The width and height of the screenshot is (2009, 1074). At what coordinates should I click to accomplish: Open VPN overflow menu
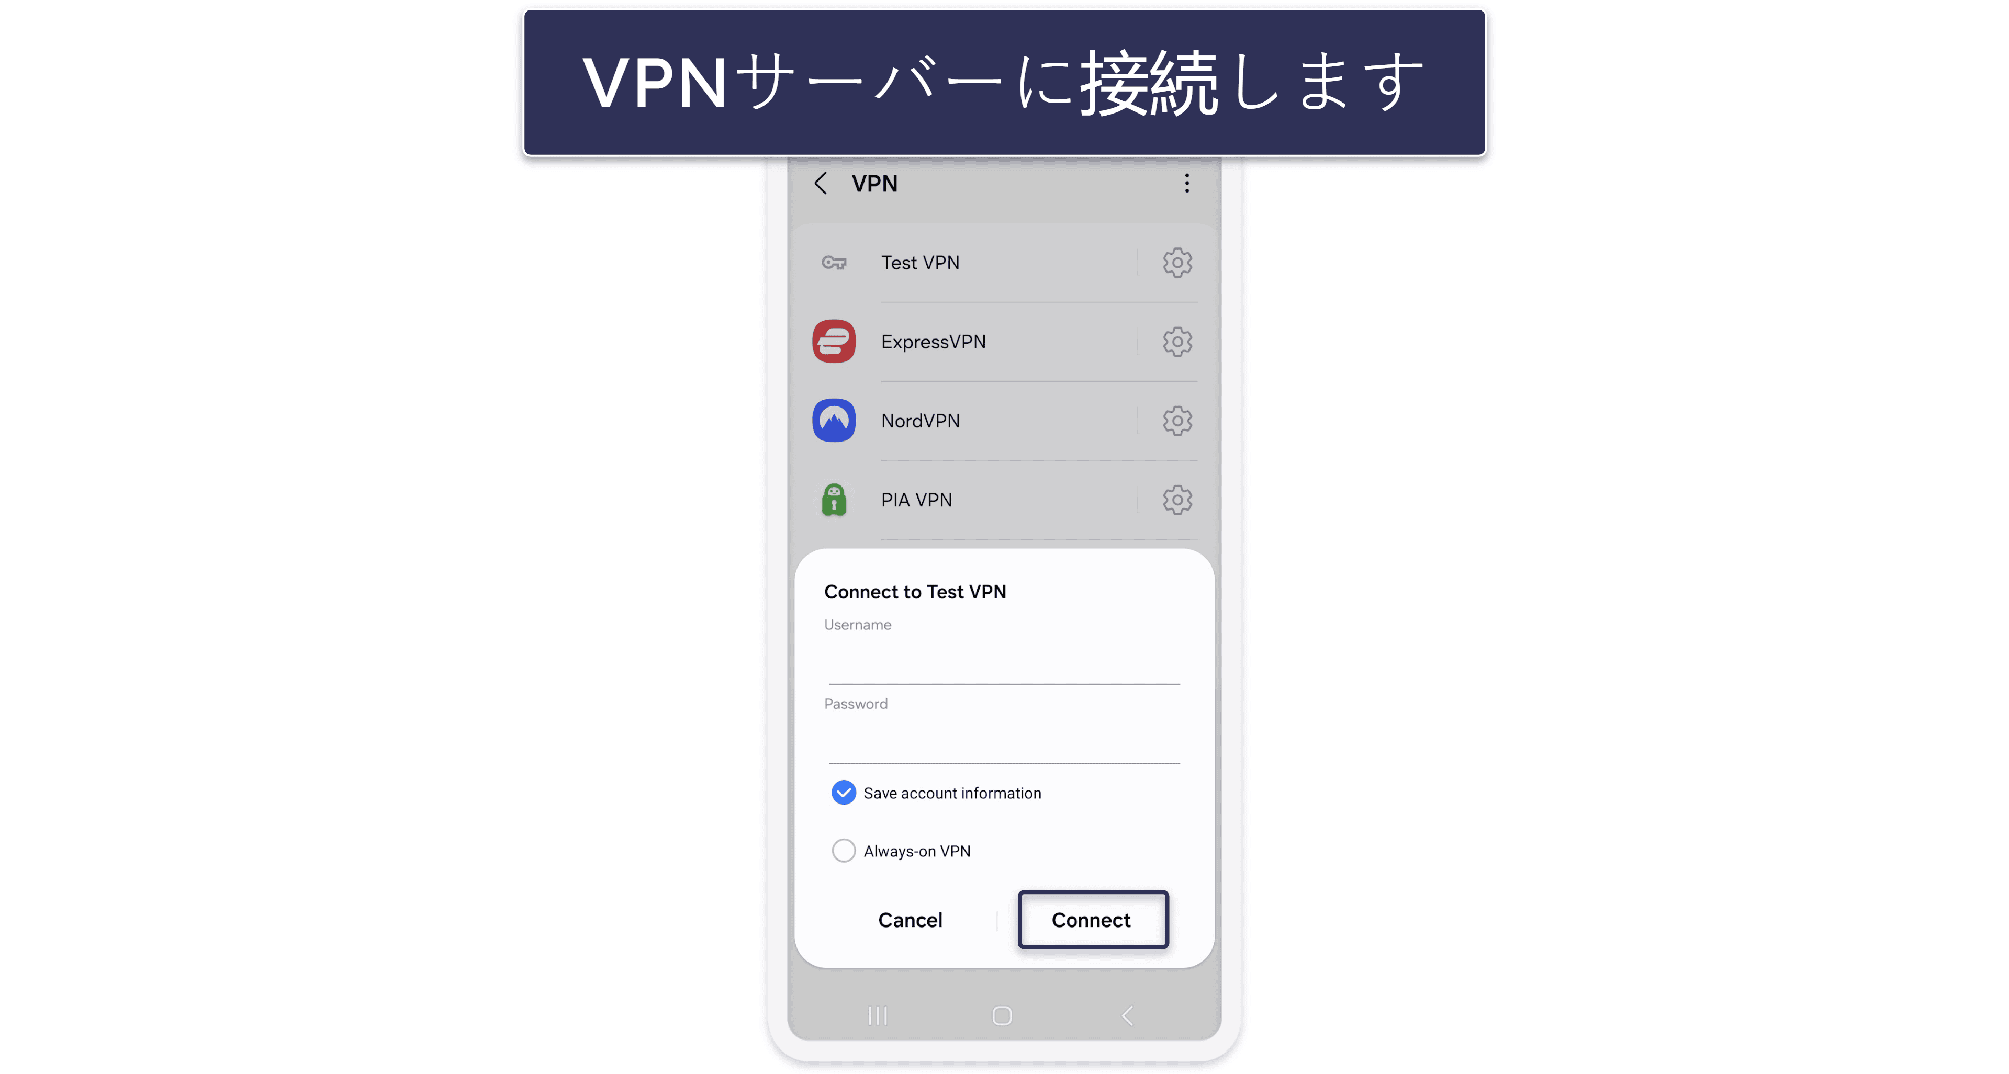[1186, 183]
